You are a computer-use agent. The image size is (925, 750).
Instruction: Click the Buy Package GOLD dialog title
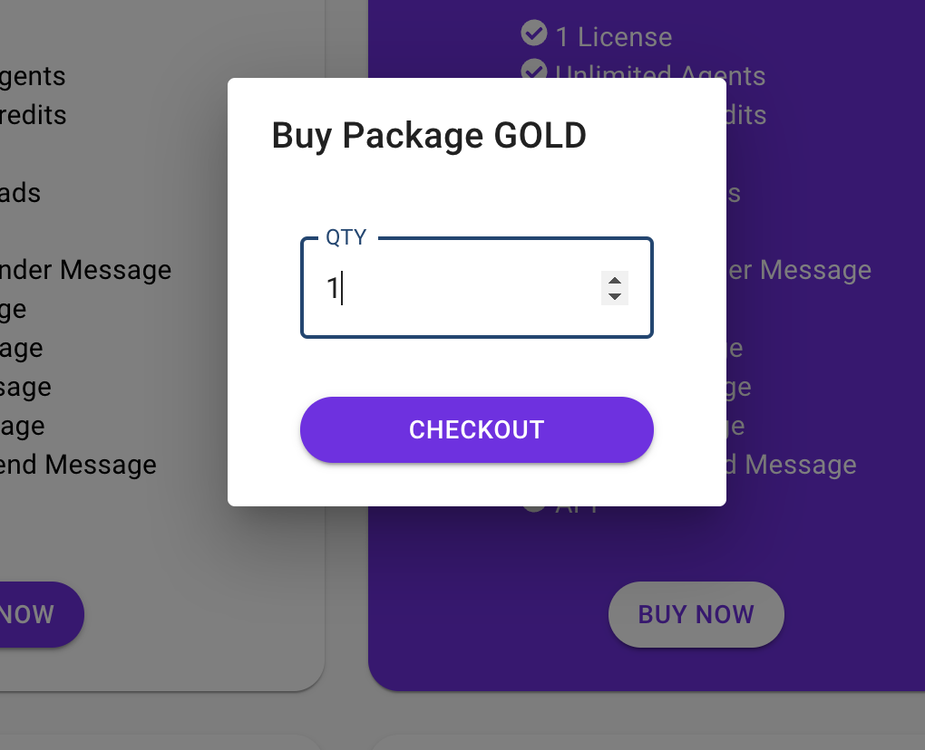[429, 136]
